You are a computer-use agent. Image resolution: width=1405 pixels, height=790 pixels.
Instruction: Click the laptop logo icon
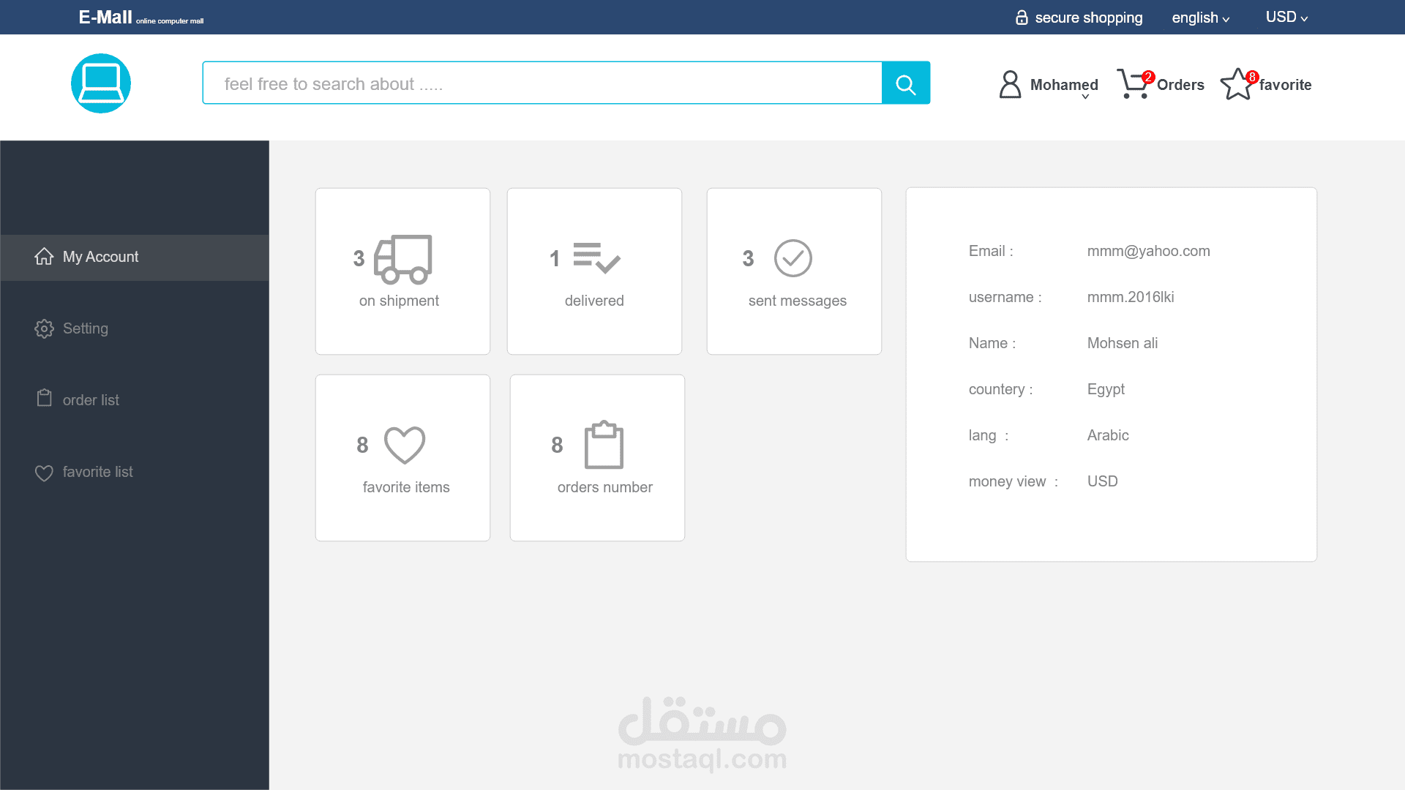(101, 83)
